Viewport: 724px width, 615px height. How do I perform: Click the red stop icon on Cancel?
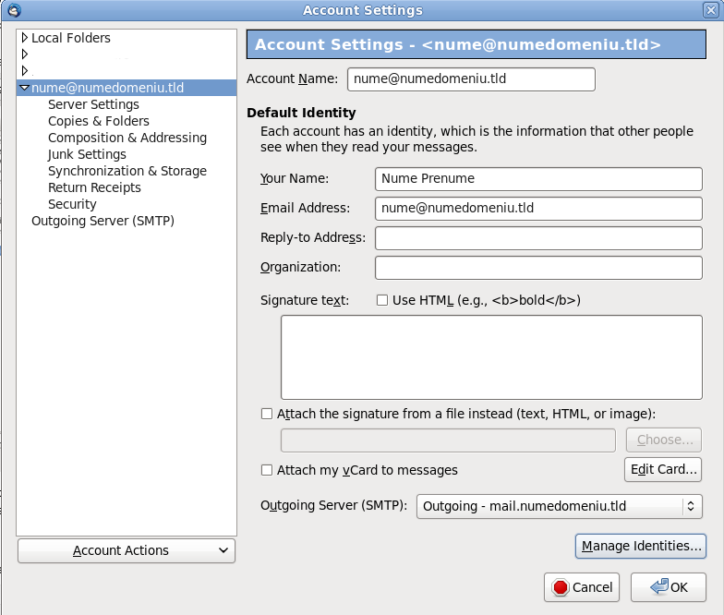pyautogui.click(x=560, y=587)
